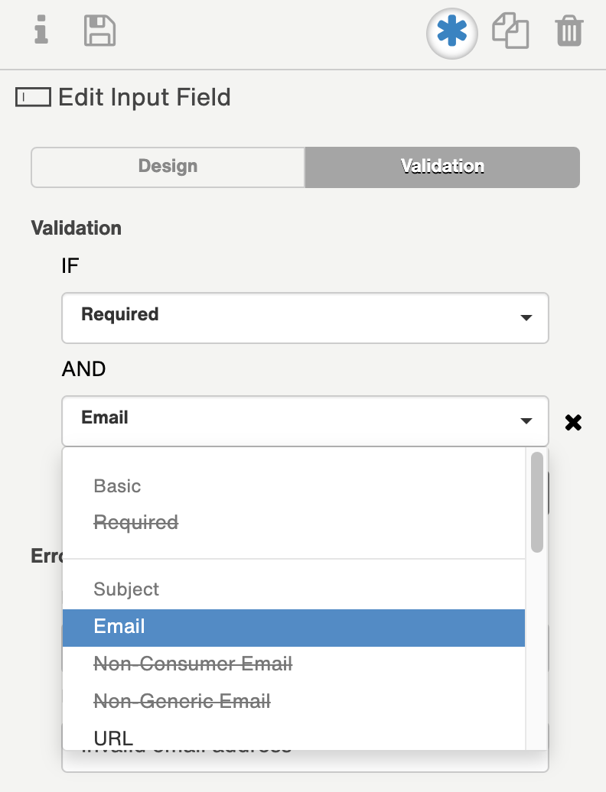The image size is (606, 792).
Task: Switch to the Design tab
Action: [168, 167]
